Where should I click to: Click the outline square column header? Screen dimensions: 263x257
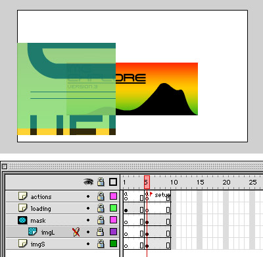point(113,182)
